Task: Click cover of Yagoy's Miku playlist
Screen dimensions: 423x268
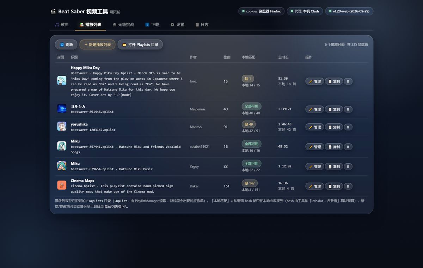Action: [62, 166]
